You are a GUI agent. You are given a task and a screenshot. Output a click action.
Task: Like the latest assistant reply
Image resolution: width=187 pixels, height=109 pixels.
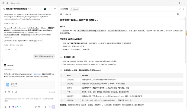point(5,92)
